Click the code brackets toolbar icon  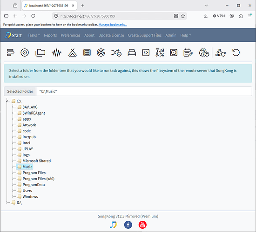click(146, 52)
